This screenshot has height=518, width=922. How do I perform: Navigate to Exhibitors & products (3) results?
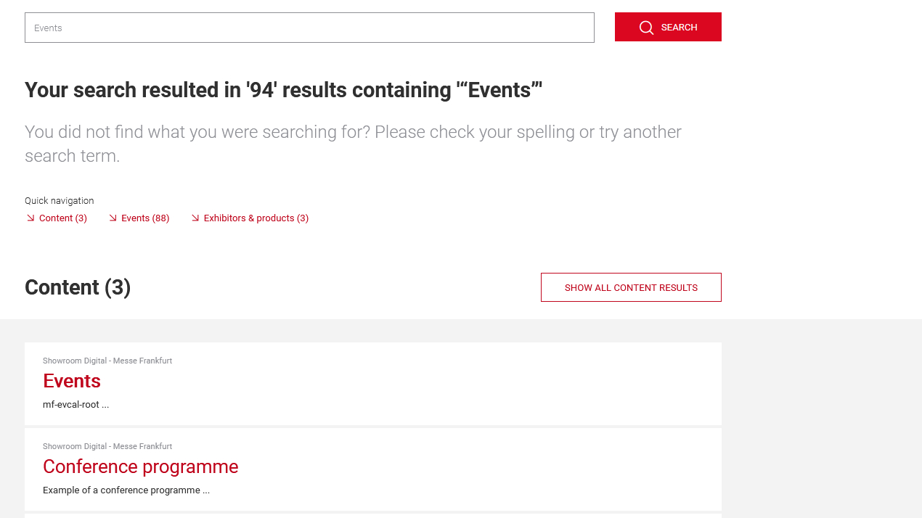(256, 217)
